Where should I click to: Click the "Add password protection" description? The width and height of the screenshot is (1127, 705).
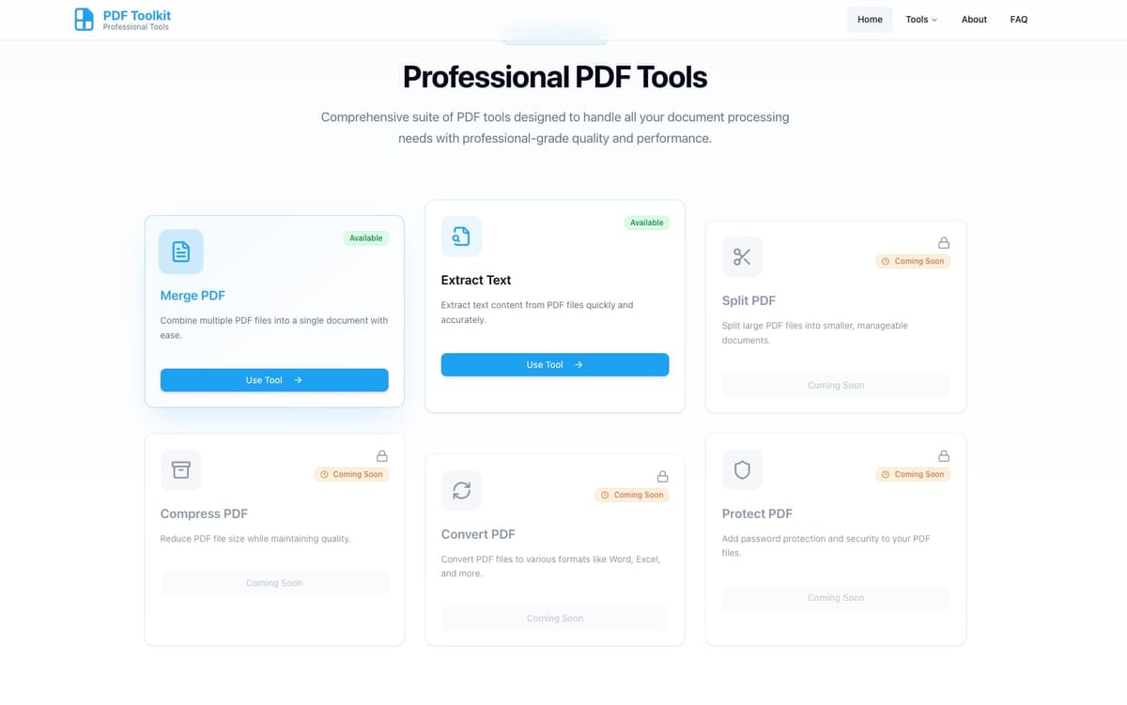(826, 545)
